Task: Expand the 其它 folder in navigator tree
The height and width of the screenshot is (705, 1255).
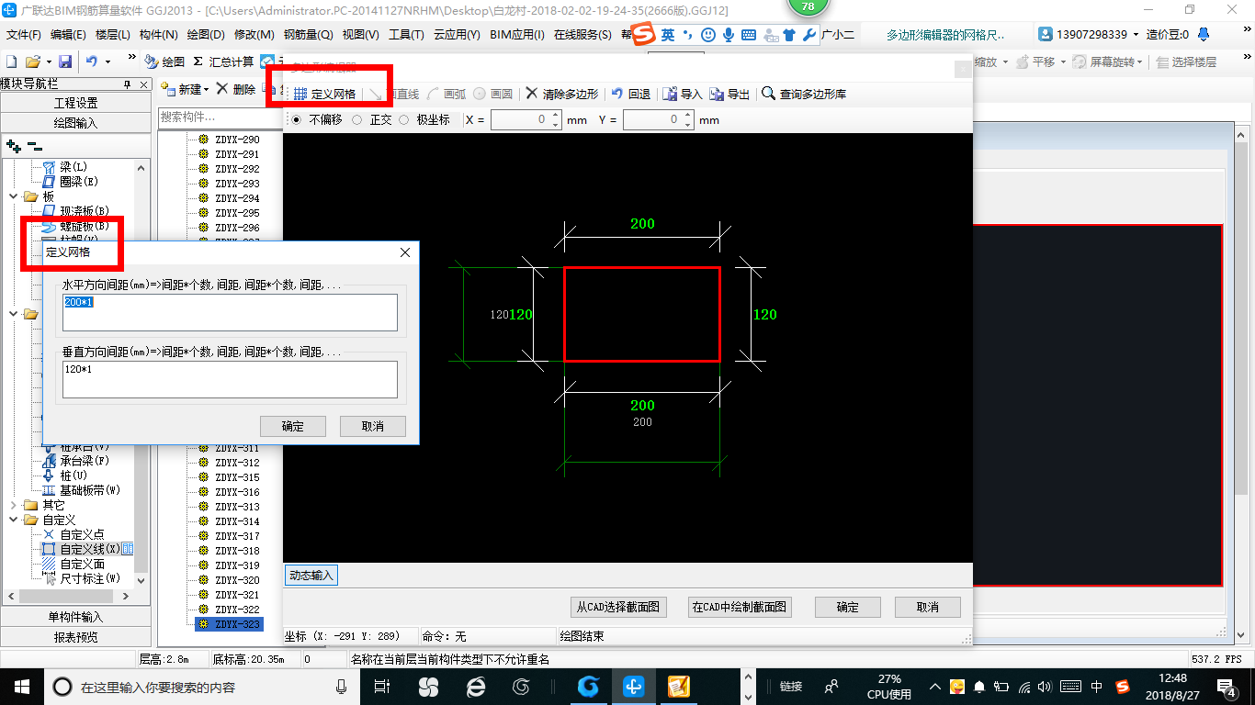Action: click(13, 505)
